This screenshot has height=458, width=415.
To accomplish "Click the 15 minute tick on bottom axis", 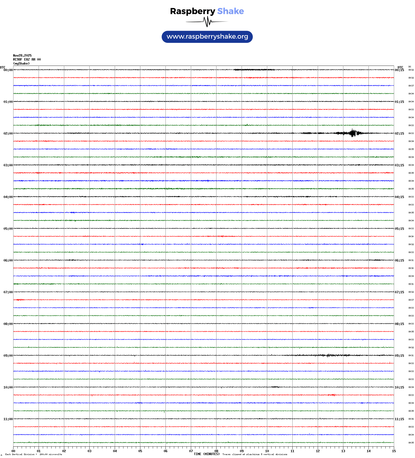I will 394,451.
